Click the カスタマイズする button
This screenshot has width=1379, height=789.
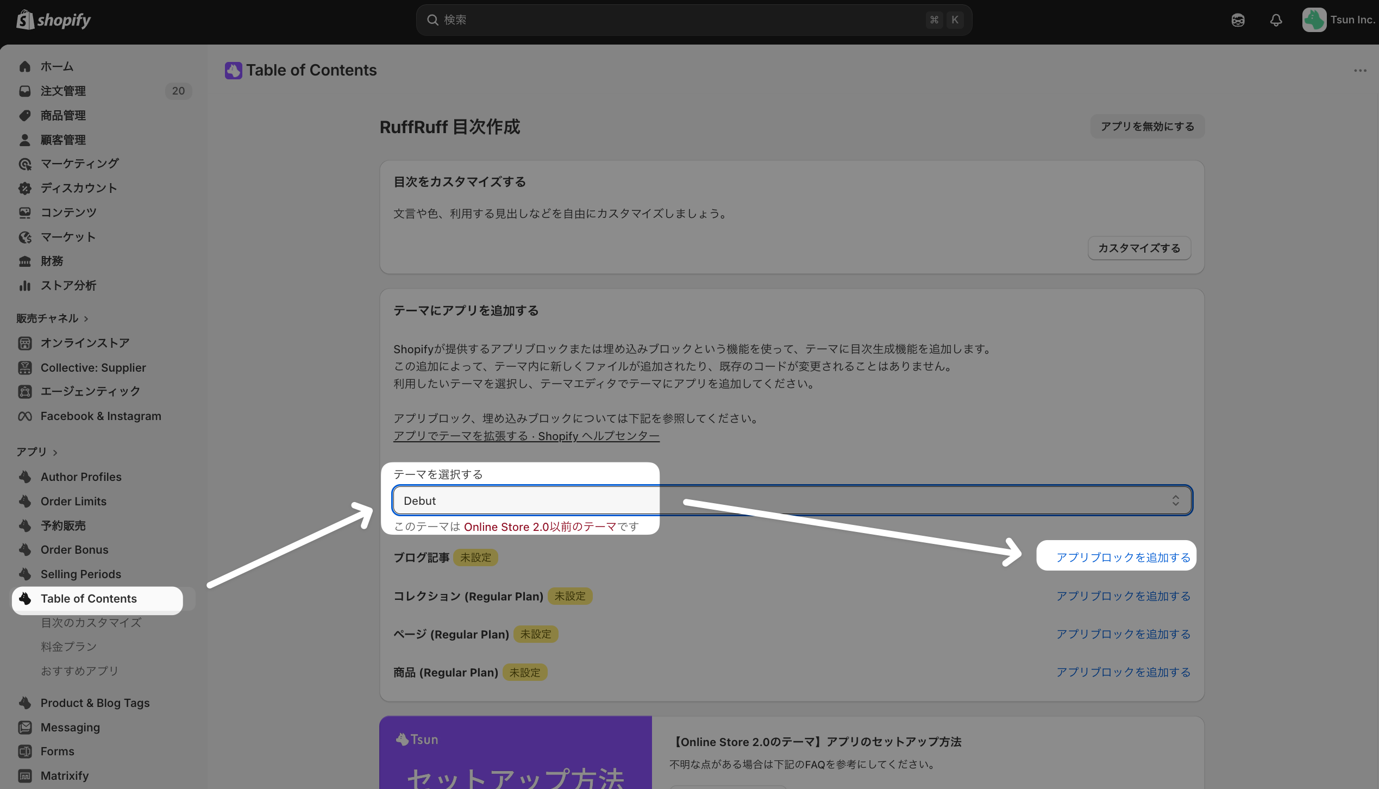pos(1139,248)
